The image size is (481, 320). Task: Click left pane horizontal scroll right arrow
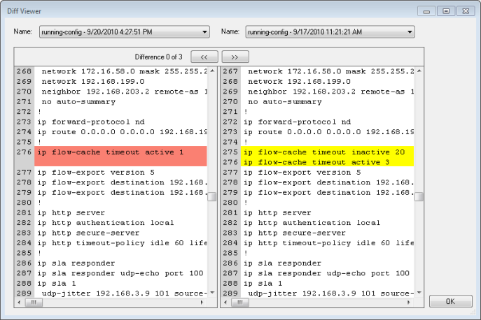tap(202, 303)
